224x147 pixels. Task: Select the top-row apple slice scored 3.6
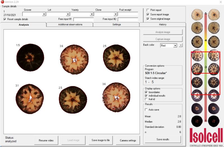coord(74,60)
